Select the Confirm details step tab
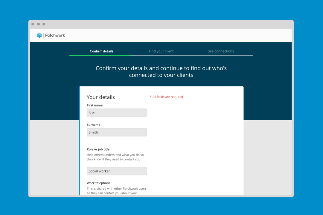The width and height of the screenshot is (323, 215). click(101, 51)
